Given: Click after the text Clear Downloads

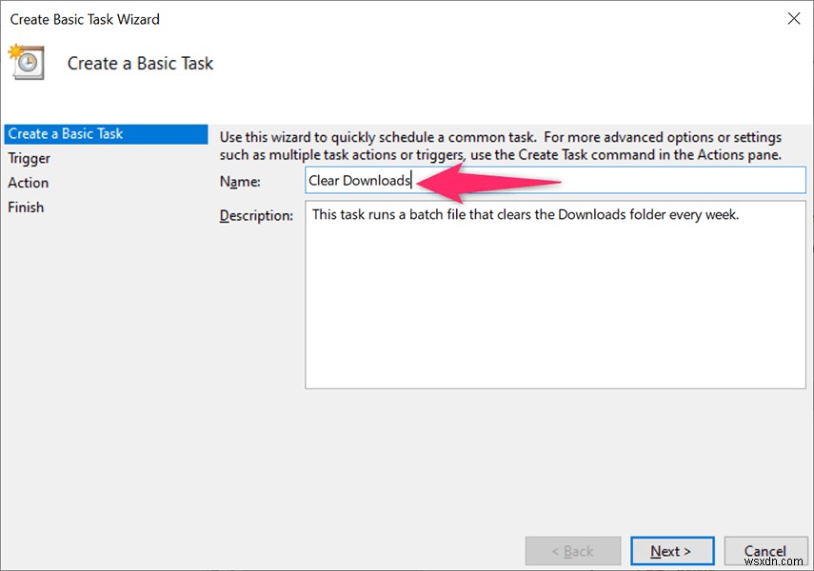Looking at the screenshot, I should pyautogui.click(x=411, y=179).
